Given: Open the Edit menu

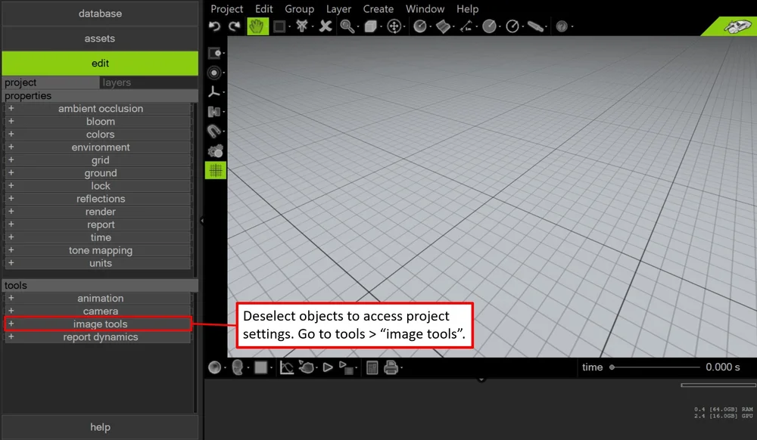Looking at the screenshot, I should point(263,8).
